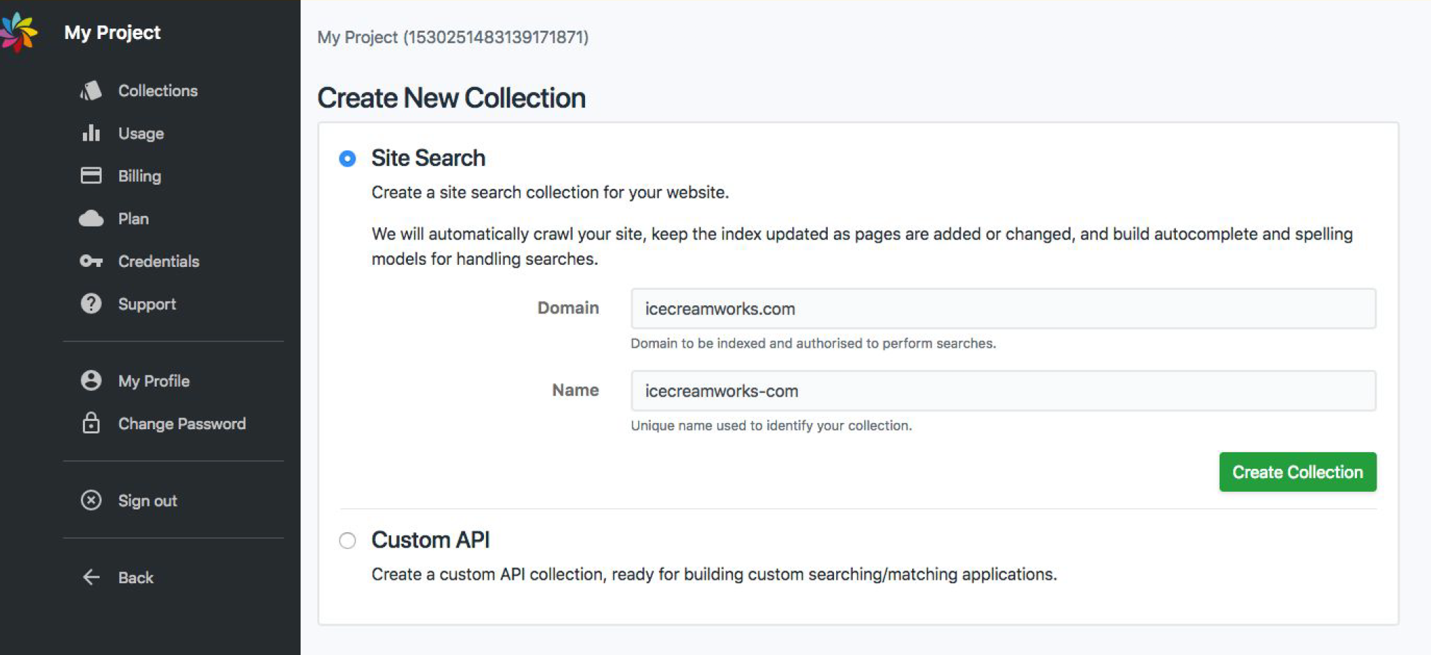Open the Support page
Viewport: 1431px width, 655px height.
coord(146,304)
